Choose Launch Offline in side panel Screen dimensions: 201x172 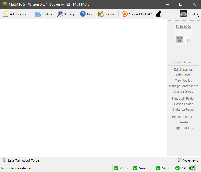point(183,62)
